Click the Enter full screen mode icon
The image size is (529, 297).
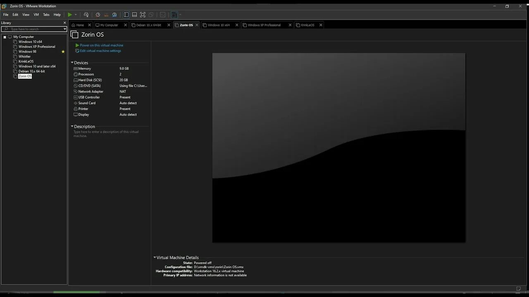coord(143,14)
